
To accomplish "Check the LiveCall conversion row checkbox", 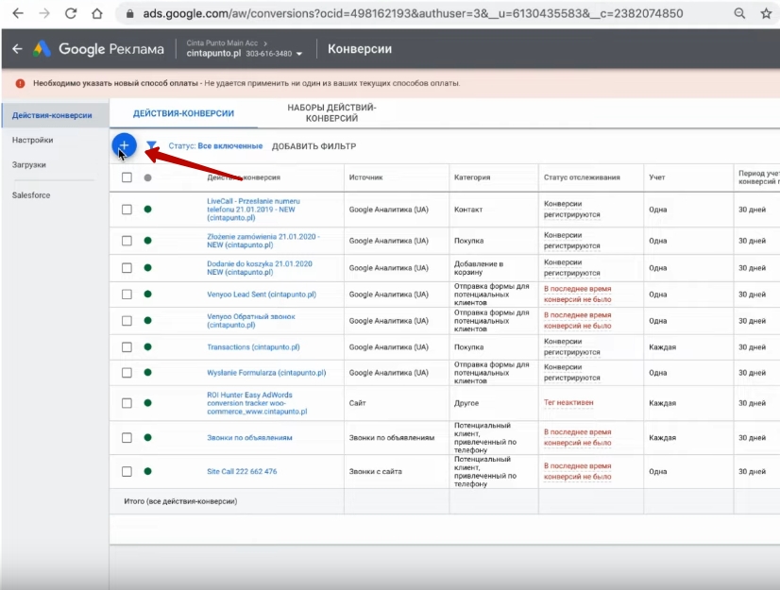I will coord(127,210).
